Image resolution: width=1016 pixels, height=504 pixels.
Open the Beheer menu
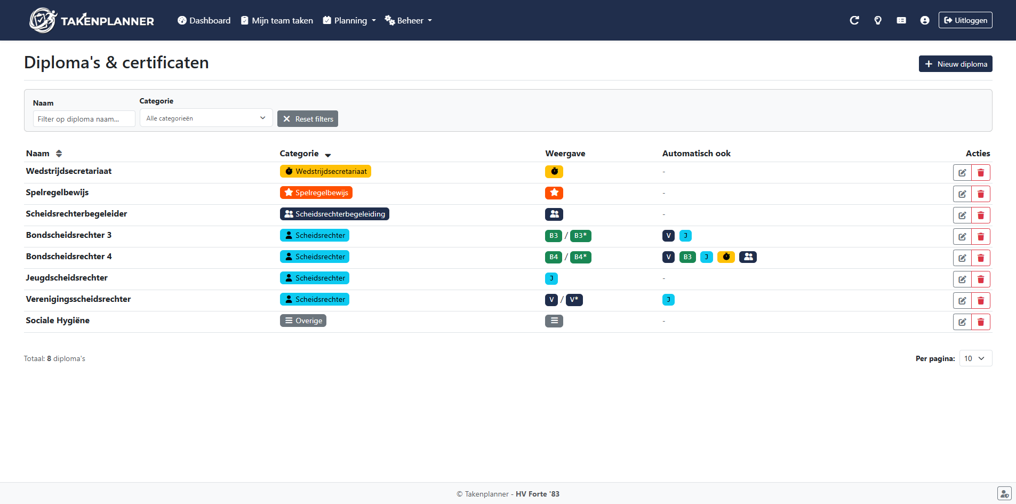408,21
